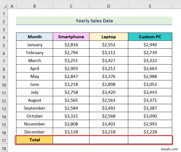The image size is (181, 152).
Task: Click the Yearly Sales Data title cell
Action: pos(94,21)
